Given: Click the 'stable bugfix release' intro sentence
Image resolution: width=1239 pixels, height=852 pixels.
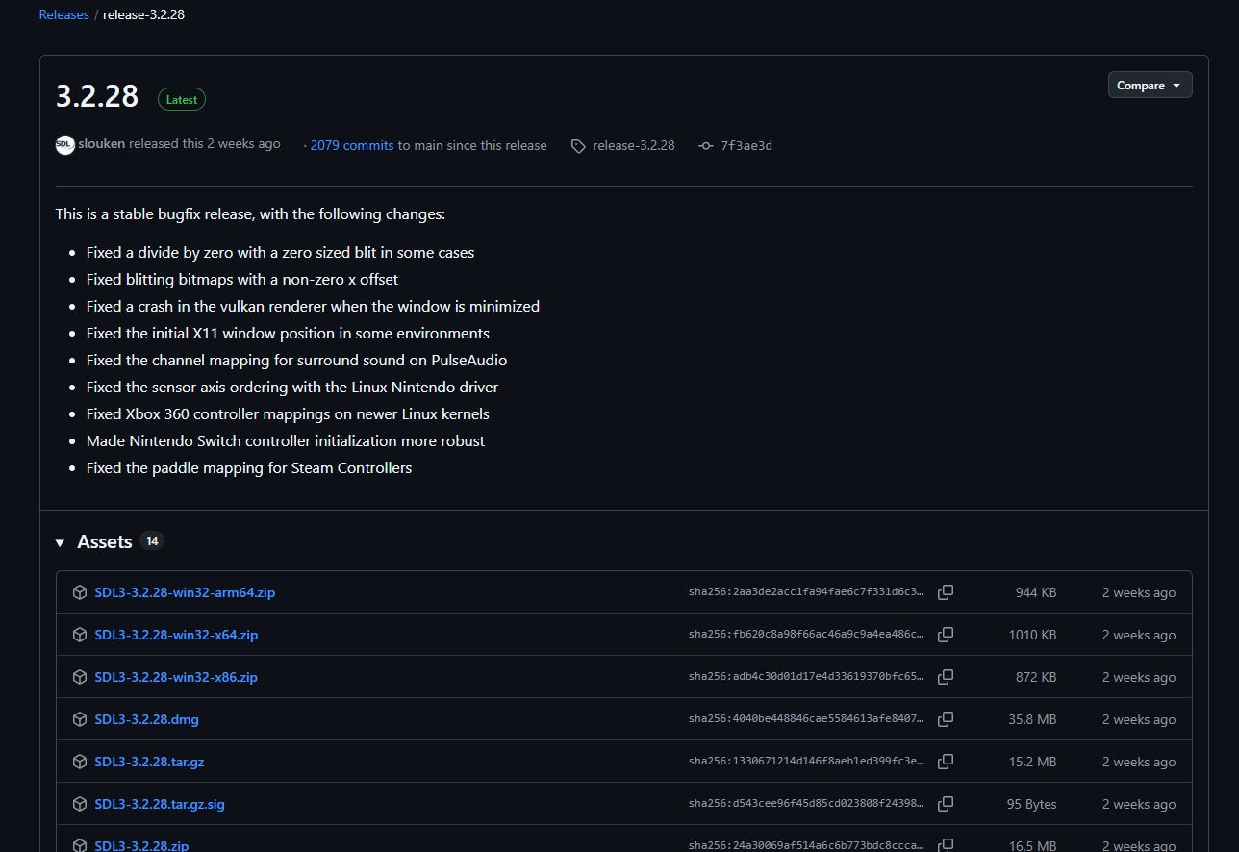Looking at the screenshot, I should coord(250,213).
